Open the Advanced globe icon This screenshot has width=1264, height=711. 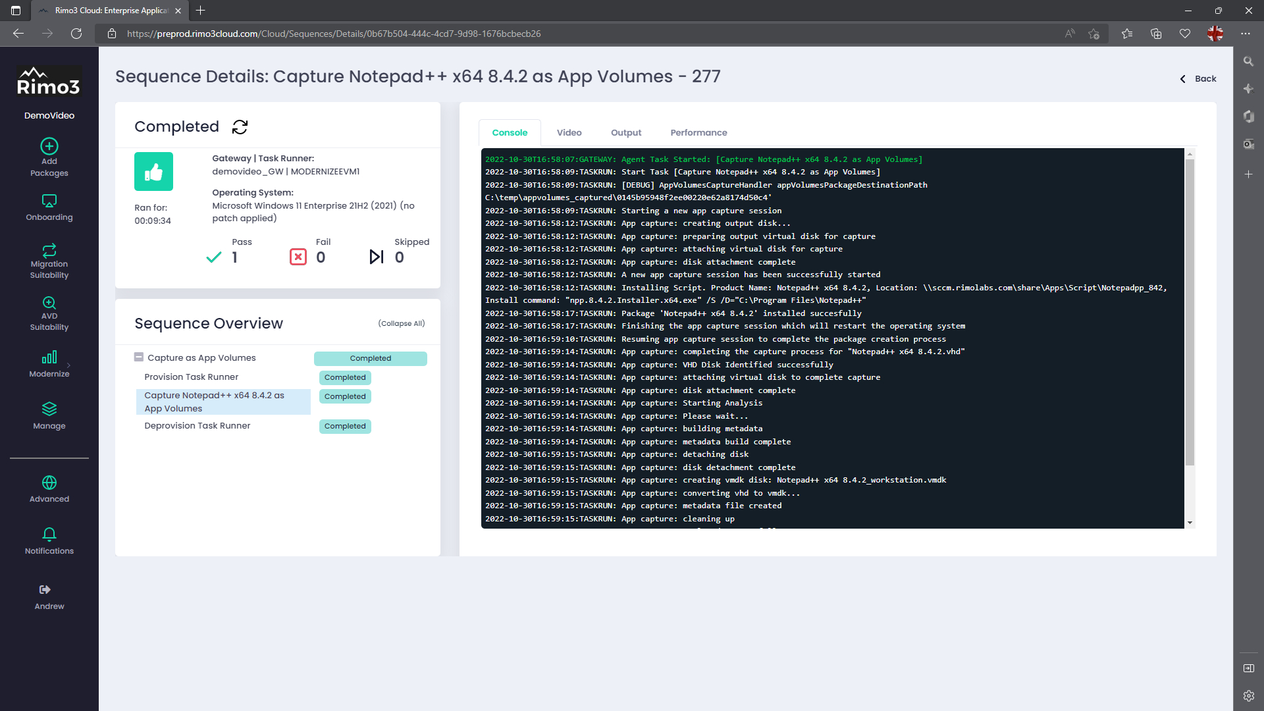point(49,483)
